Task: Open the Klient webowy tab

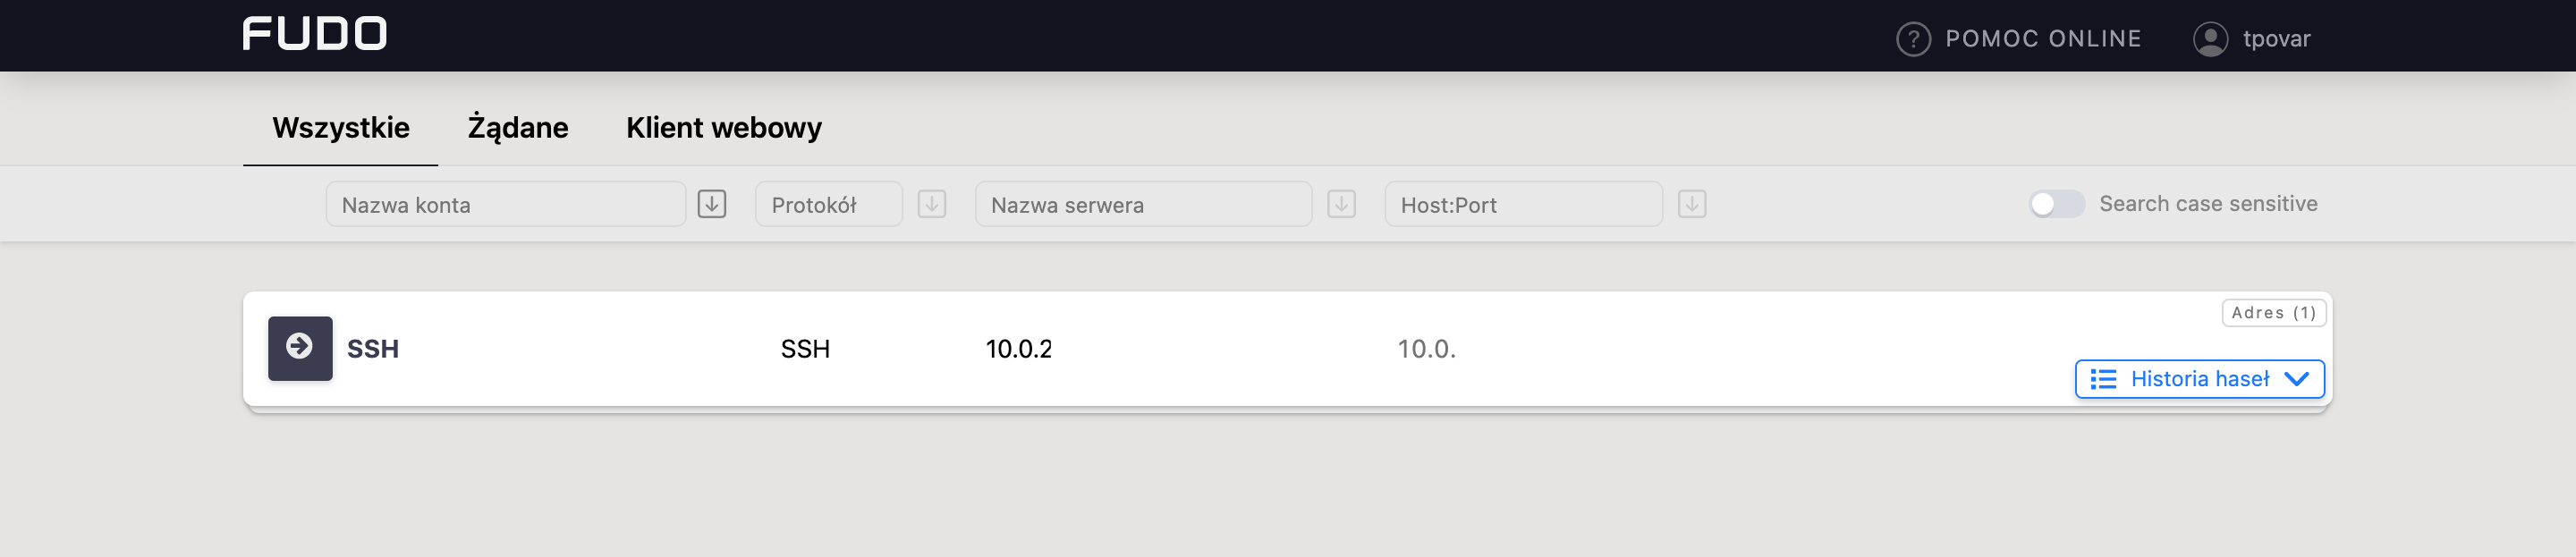Action: pyautogui.click(x=724, y=128)
